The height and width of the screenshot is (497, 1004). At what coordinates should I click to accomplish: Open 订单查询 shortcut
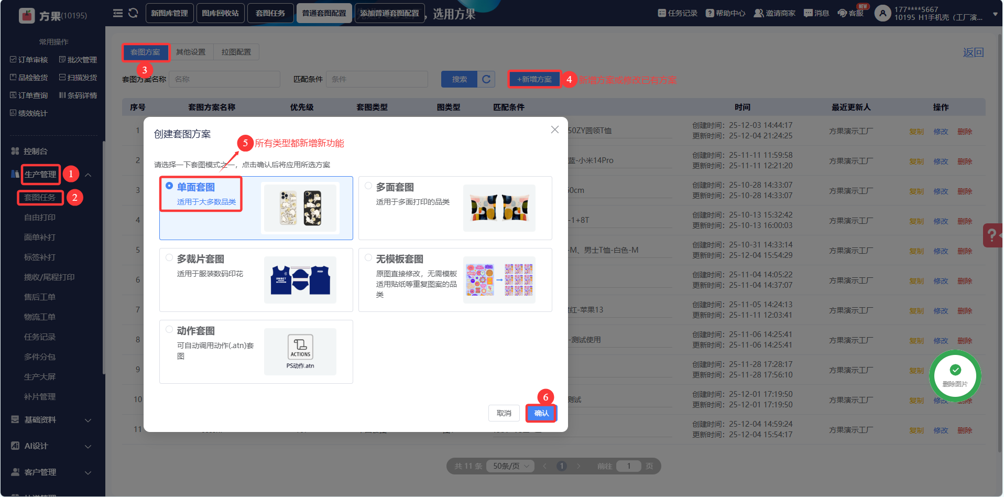click(29, 95)
